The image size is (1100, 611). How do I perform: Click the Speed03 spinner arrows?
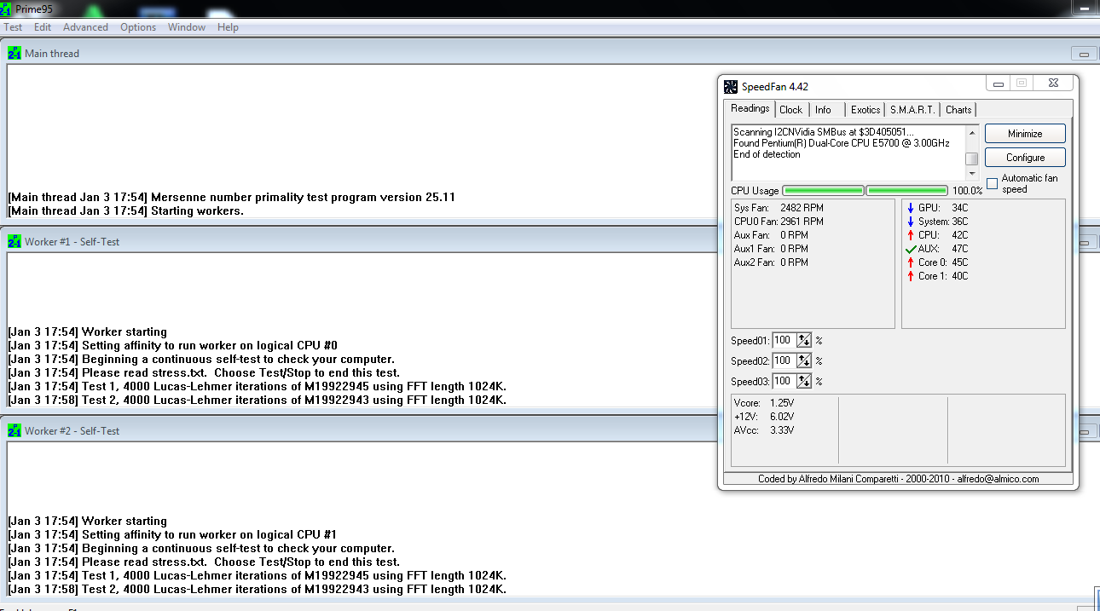click(804, 381)
